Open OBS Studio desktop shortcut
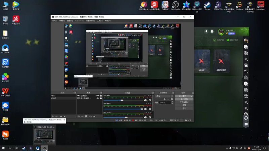Screen dimensions: 269x151 coord(176,5)
